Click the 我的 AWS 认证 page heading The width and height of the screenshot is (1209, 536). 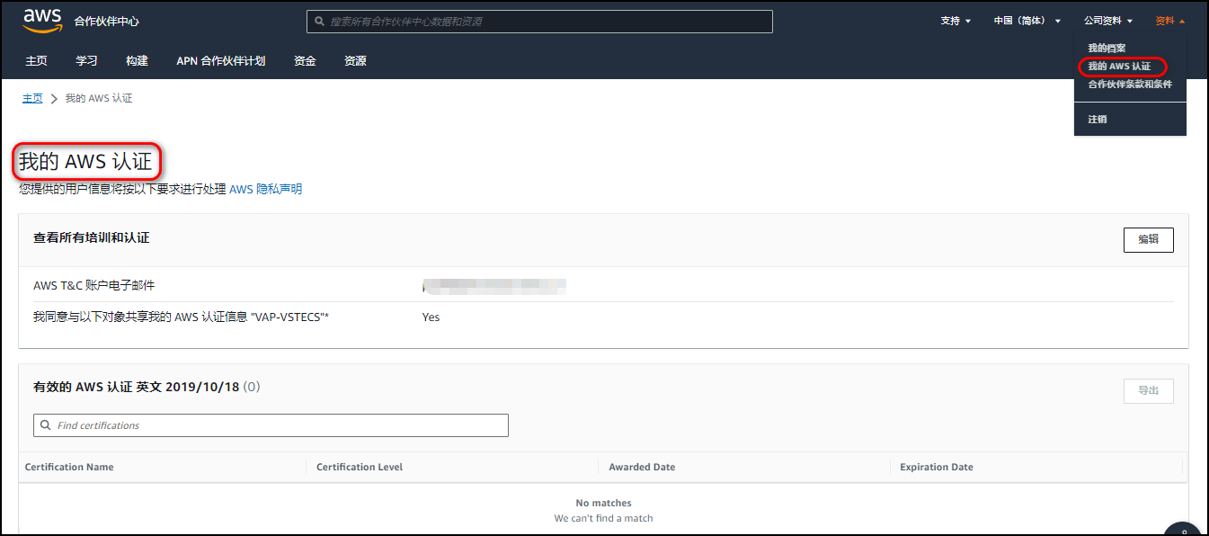85,162
